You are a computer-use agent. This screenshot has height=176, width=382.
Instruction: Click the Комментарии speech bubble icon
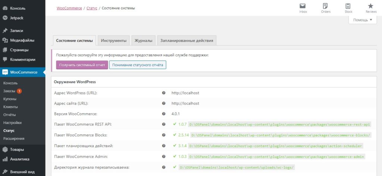pos(5,59)
